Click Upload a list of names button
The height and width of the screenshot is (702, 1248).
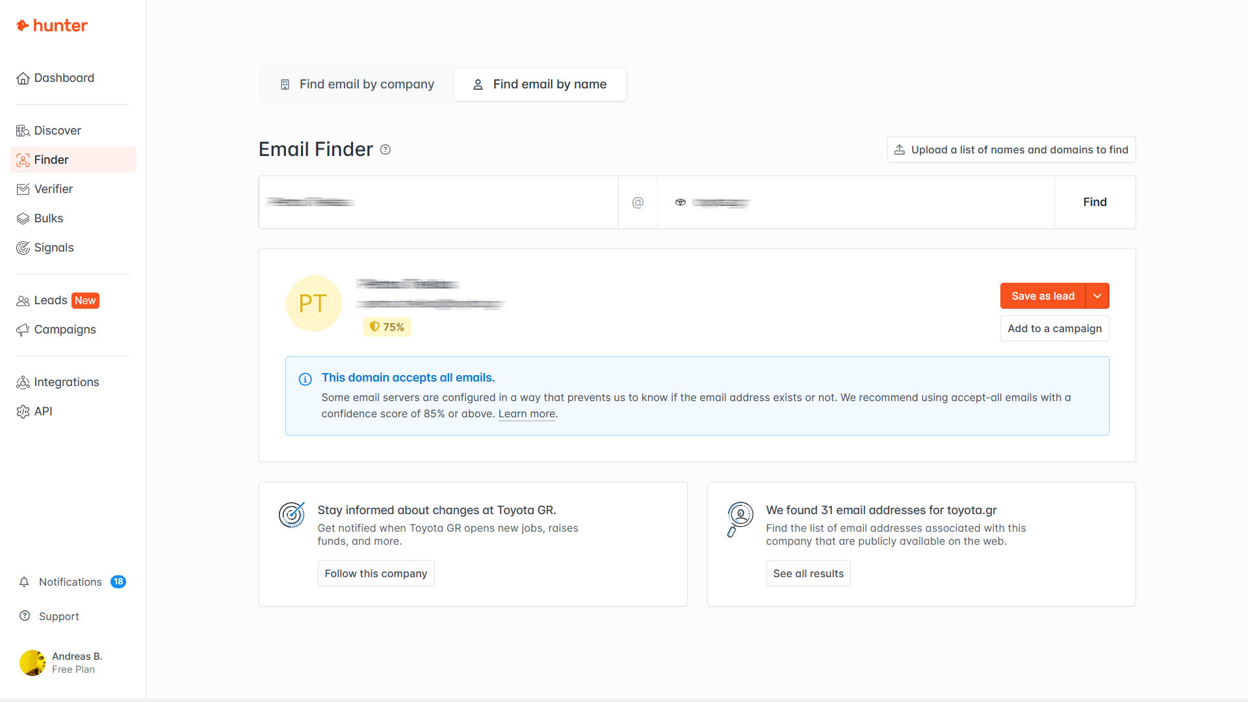click(1011, 150)
